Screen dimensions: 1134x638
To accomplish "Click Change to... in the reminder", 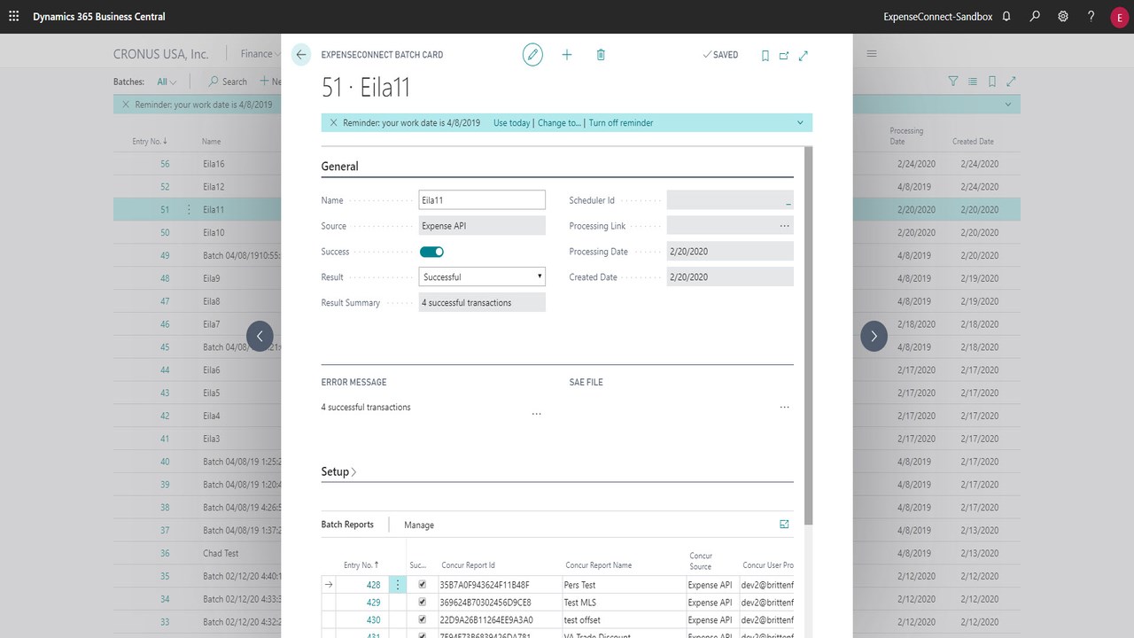I will 559,123.
